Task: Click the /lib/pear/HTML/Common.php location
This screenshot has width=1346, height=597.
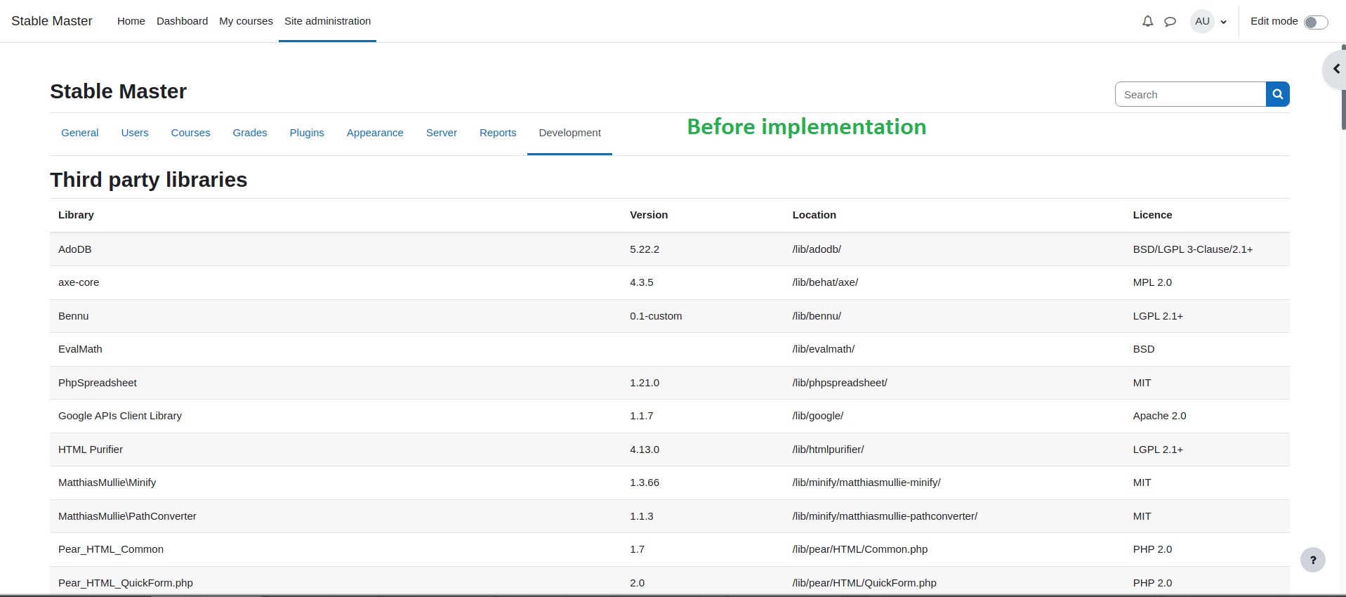Action: coord(860,549)
